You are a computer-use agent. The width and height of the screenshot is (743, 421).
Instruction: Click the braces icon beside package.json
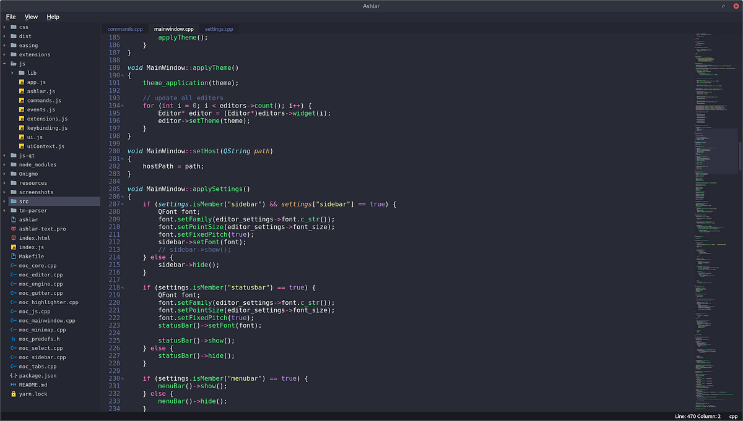(x=15, y=375)
